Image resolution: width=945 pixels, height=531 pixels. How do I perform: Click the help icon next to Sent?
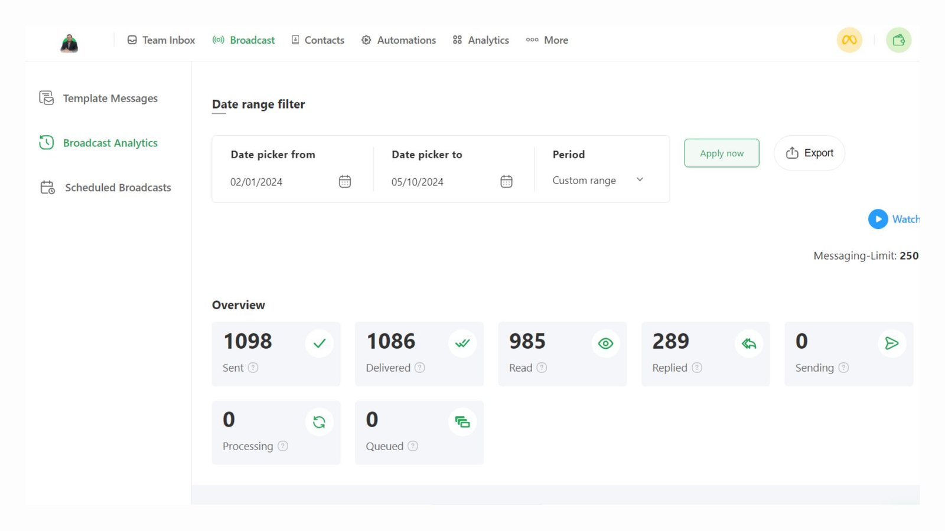click(253, 368)
